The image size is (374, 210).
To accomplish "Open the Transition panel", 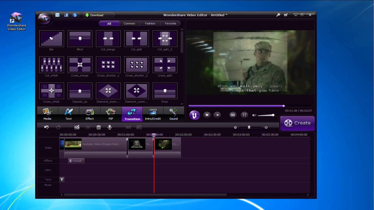I will (132, 114).
